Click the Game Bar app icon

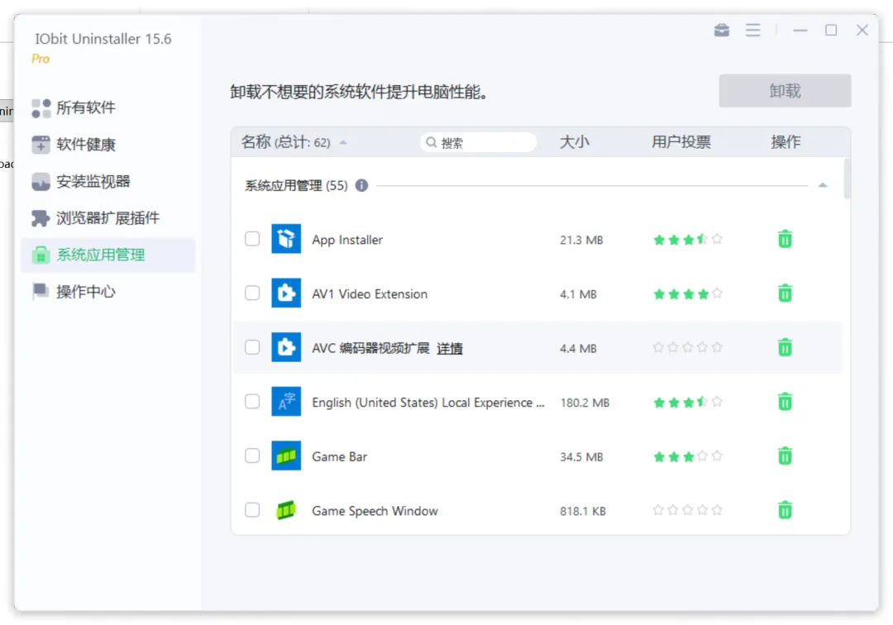[x=286, y=456]
